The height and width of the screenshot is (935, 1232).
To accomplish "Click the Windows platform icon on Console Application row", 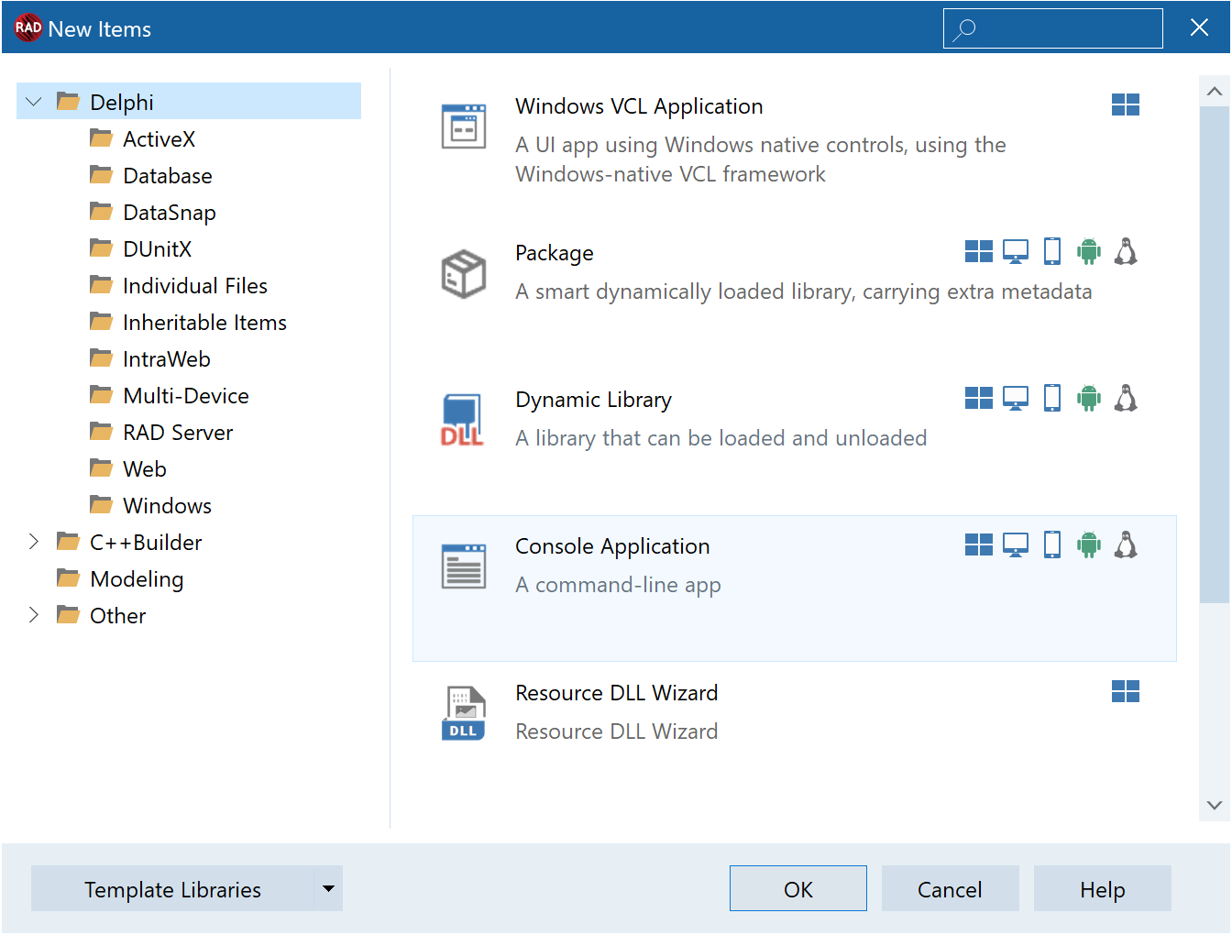I will point(979,544).
